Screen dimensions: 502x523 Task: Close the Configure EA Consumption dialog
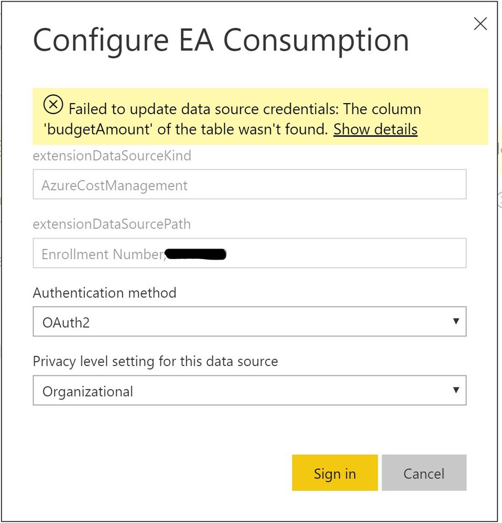480,24
